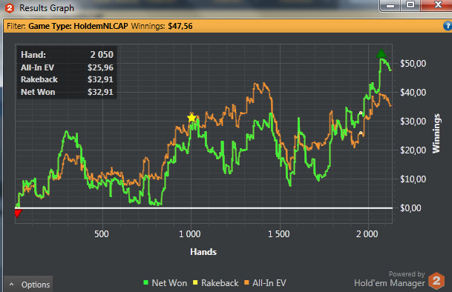Minimize the Results Graph window
452x292 pixels.
[390, 5]
